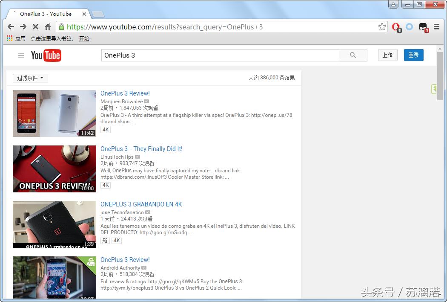Screen dimensions: 447x302
Task: Click the 903,747 次观看 view count
Action: pos(137,163)
